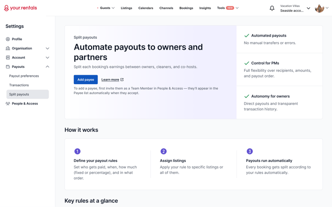
Task: Click the Add payee button
Action: (86, 80)
